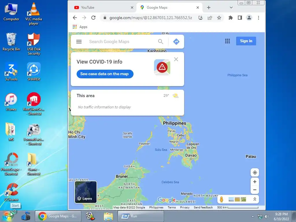Click the search magnifier icon in Maps
The image size is (296, 222).
coord(161,42)
